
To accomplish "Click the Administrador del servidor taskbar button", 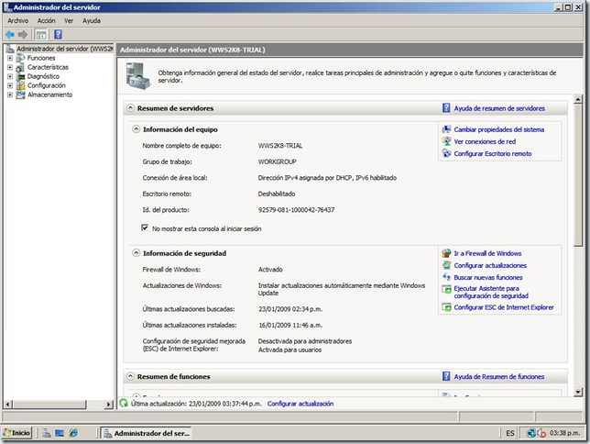I will pos(146,433).
